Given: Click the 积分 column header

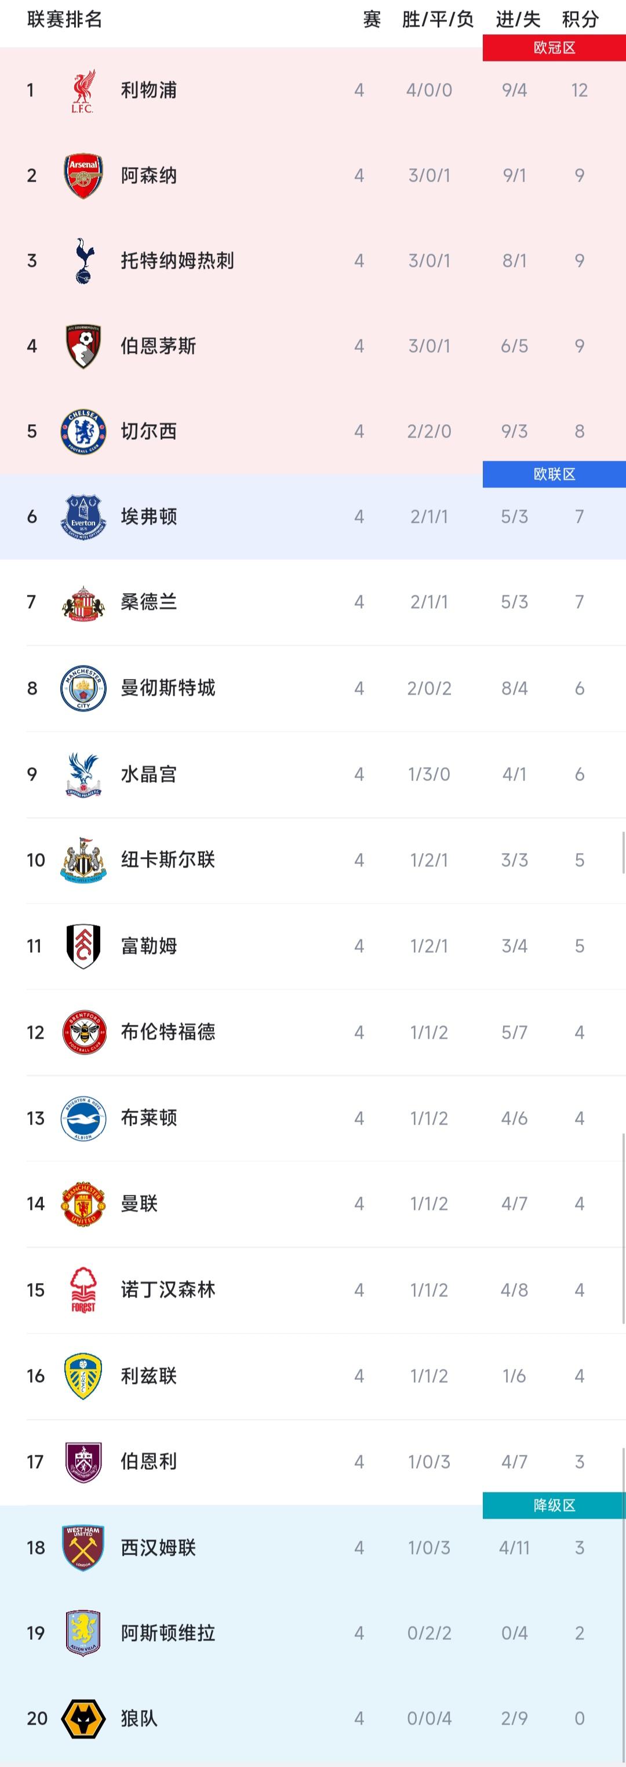Looking at the screenshot, I should click(580, 19).
